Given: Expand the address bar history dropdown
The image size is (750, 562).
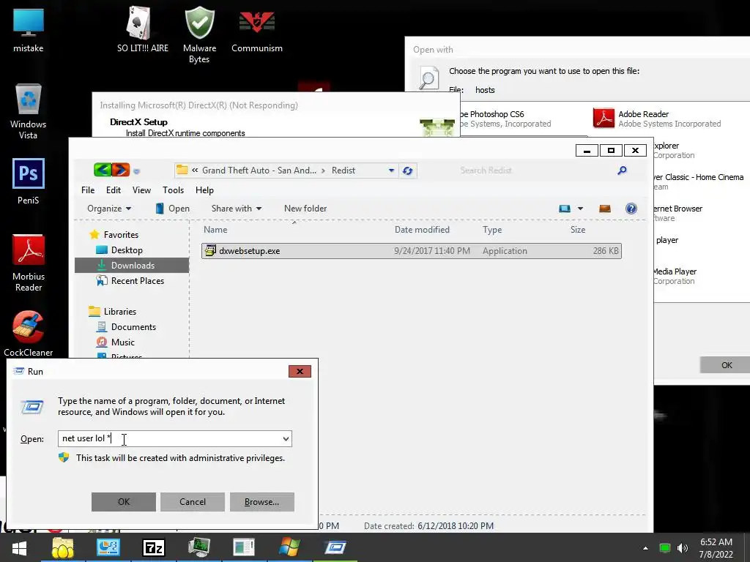Looking at the screenshot, I should 391,171.
